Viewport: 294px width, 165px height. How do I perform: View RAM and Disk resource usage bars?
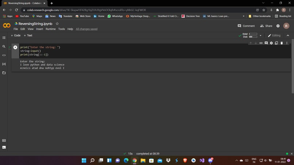(x=250, y=35)
